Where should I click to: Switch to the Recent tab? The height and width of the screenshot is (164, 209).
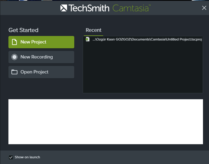[x=94, y=30]
